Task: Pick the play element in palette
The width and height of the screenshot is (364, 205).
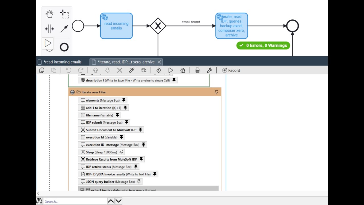Action: click(x=48, y=43)
